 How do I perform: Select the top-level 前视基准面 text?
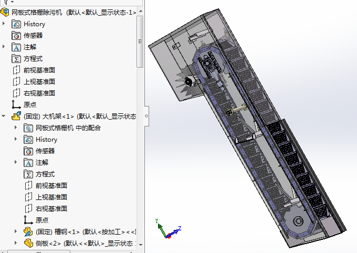click(x=39, y=70)
